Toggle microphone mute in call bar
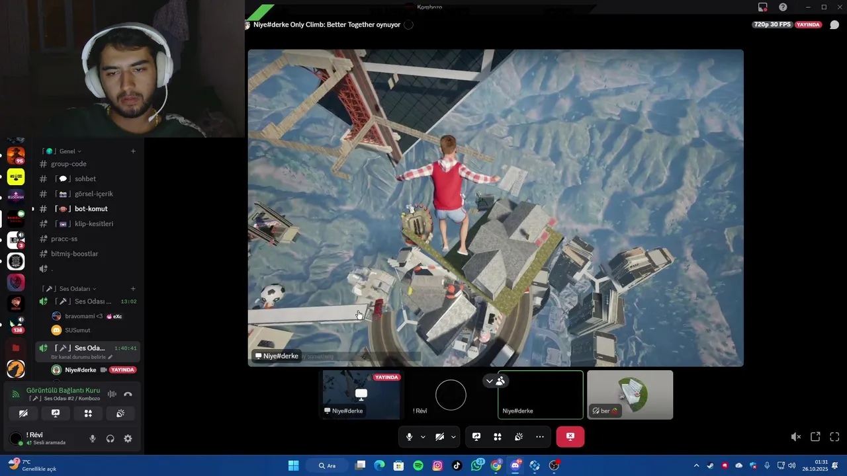Viewport: 847px width, 476px height. (x=409, y=436)
